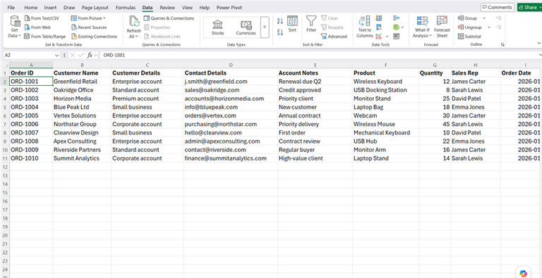Select cell containing High-value client
The width and height of the screenshot is (542, 278).
click(x=315, y=158)
